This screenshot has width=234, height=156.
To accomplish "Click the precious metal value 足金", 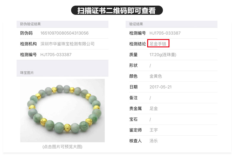I will [153, 109].
